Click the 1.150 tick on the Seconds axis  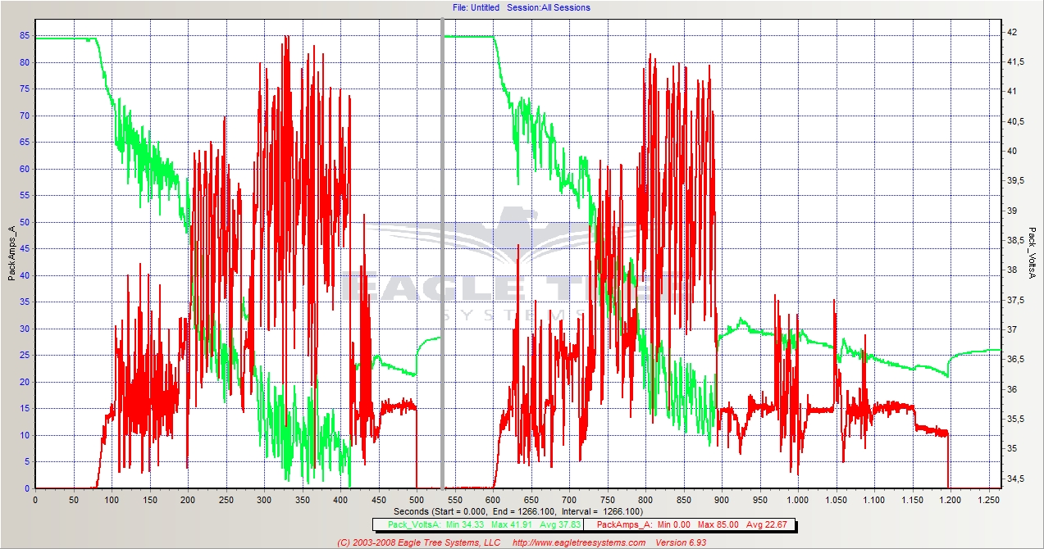912,499
